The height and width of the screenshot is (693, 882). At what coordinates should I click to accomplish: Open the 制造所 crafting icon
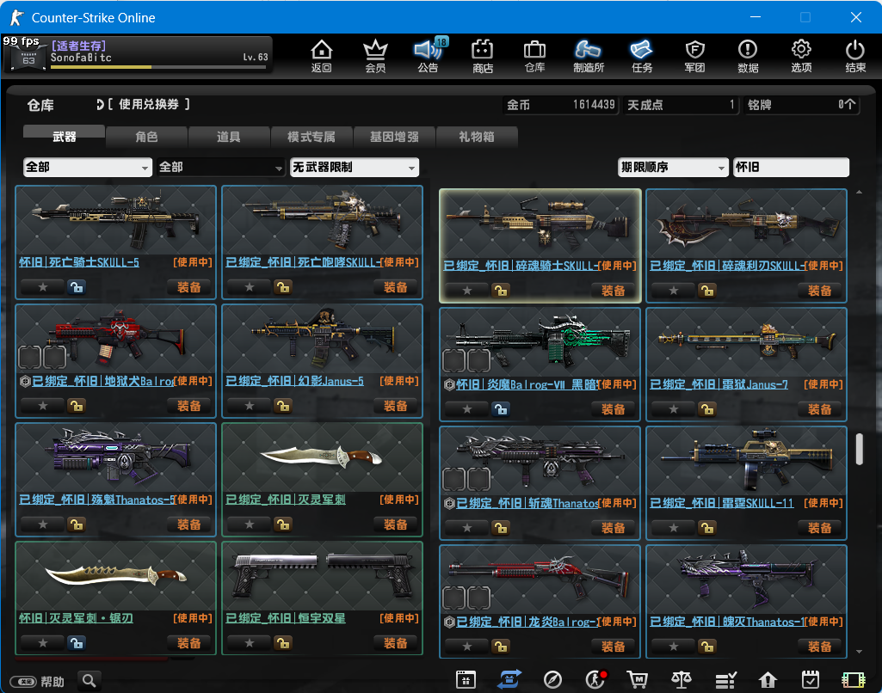[x=589, y=56]
